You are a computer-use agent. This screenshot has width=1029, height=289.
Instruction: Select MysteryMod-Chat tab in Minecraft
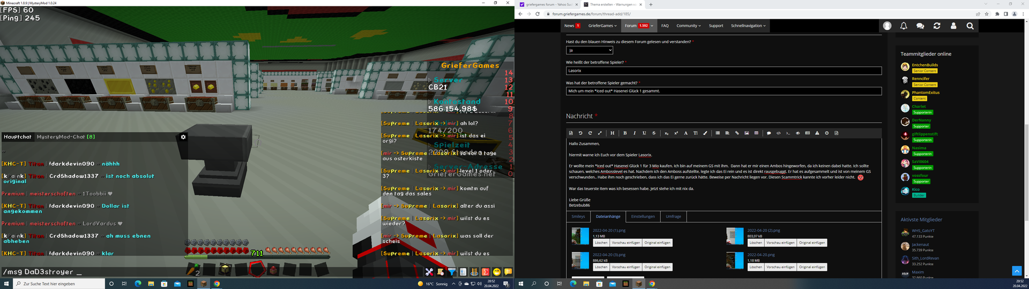[66, 137]
